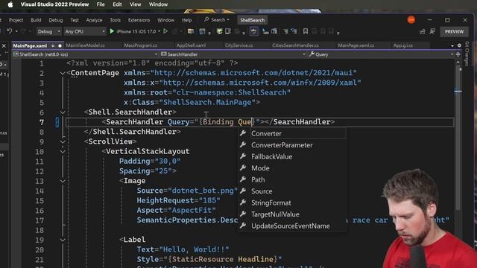Click the PREVIEW button
Image resolution: width=477 pixels, height=268 pixels.
454,31
